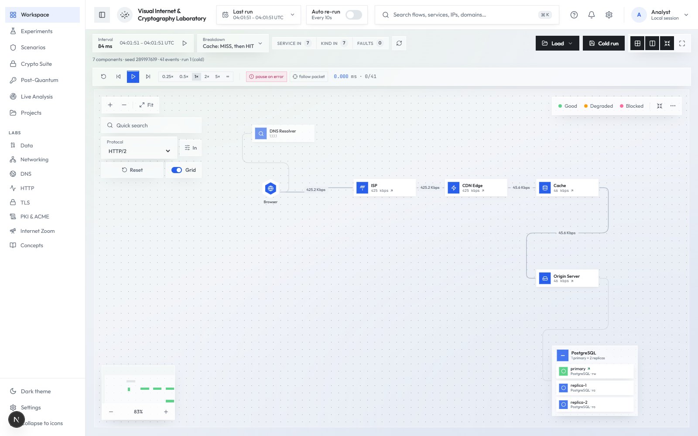
Task: Zoom in canvas with plus button
Action: click(110, 105)
